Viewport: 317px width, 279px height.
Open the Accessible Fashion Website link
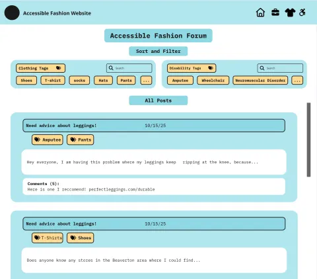coord(57,13)
